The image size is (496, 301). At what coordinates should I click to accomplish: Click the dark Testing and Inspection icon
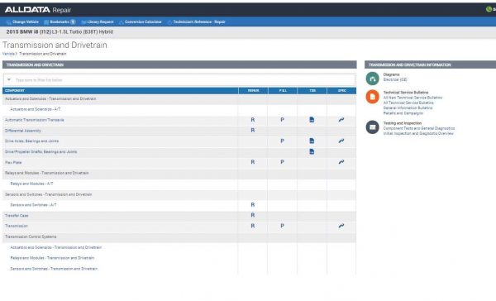click(x=373, y=127)
